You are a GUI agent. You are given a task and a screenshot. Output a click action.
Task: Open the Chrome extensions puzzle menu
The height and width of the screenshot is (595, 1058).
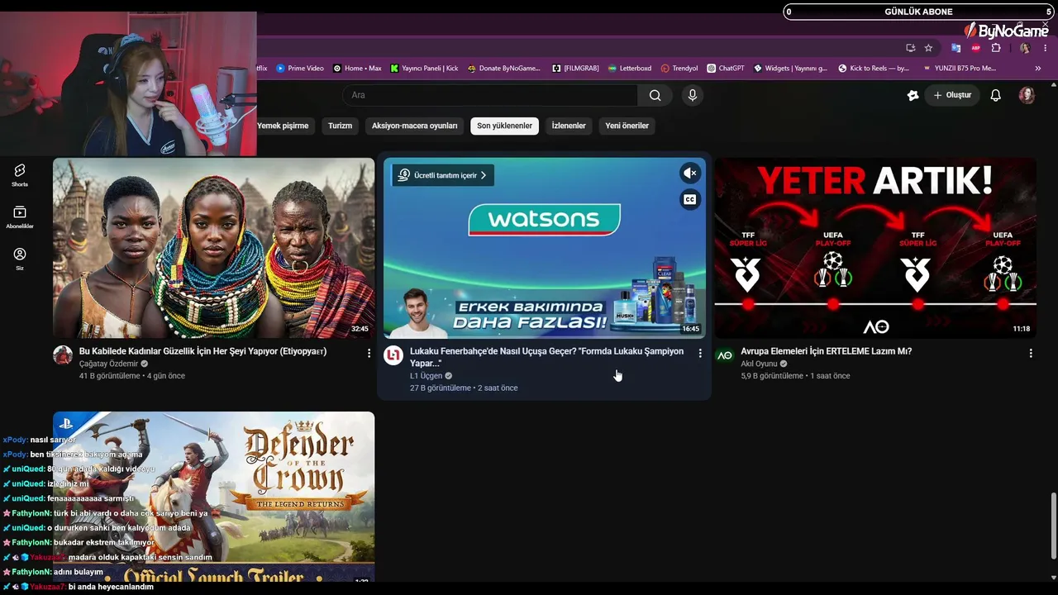[x=996, y=48]
